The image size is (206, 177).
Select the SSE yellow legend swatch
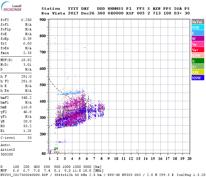point(197,72)
